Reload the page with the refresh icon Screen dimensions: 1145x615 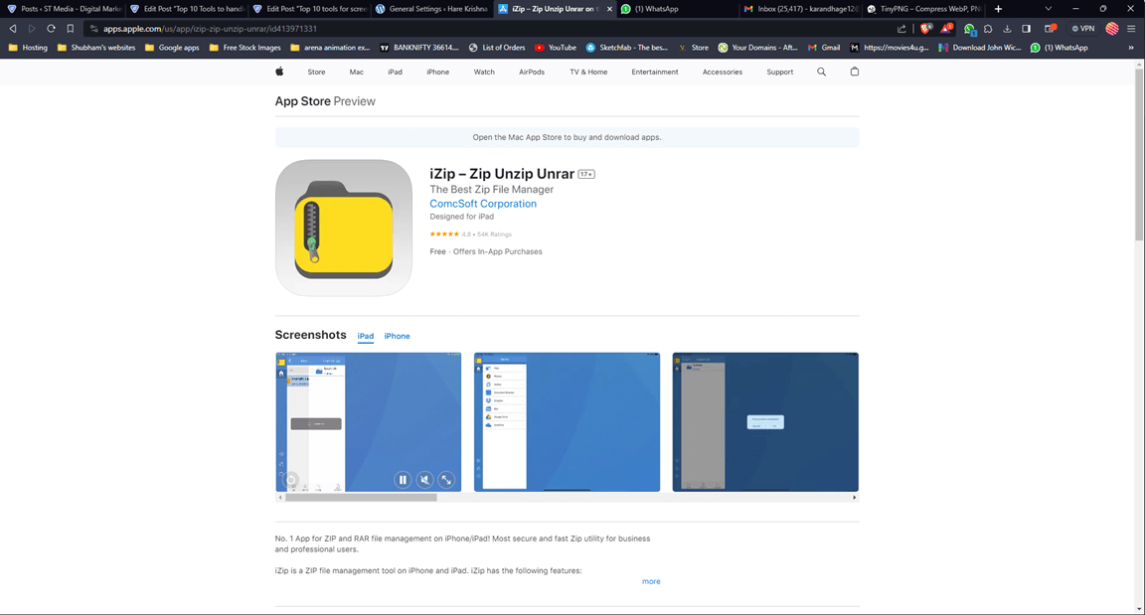(51, 29)
